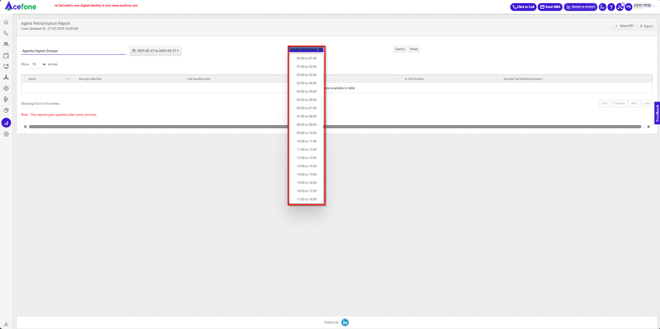The image size is (660, 329).
Task: Click the horizontal scrollbar track
Action: (335, 127)
